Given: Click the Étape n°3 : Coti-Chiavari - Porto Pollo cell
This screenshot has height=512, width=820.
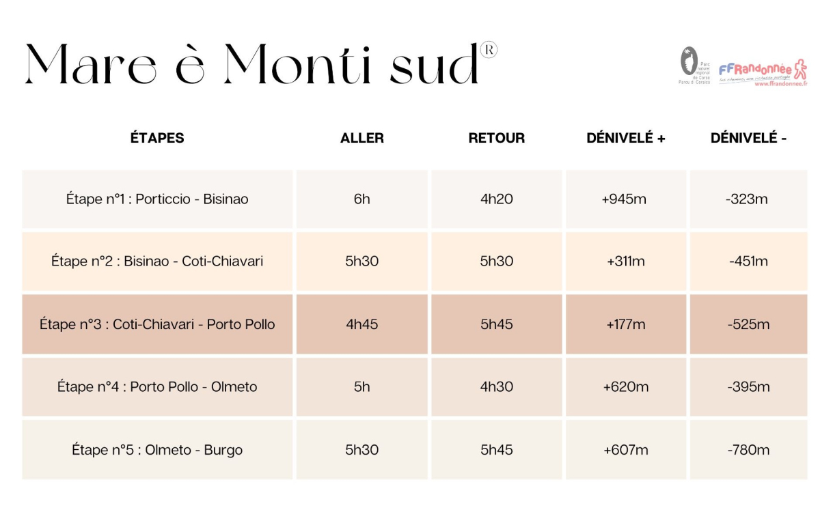Looking at the screenshot, I should click(157, 324).
